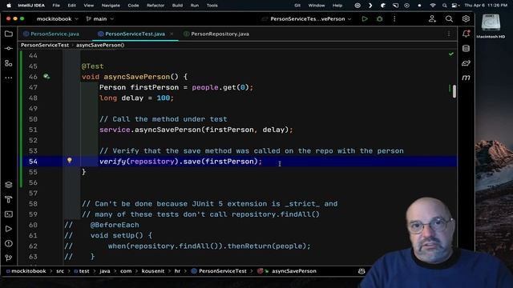Viewport: 513px width, 288px height.
Task: Open the Project tool window folder icon
Action: tap(9, 34)
